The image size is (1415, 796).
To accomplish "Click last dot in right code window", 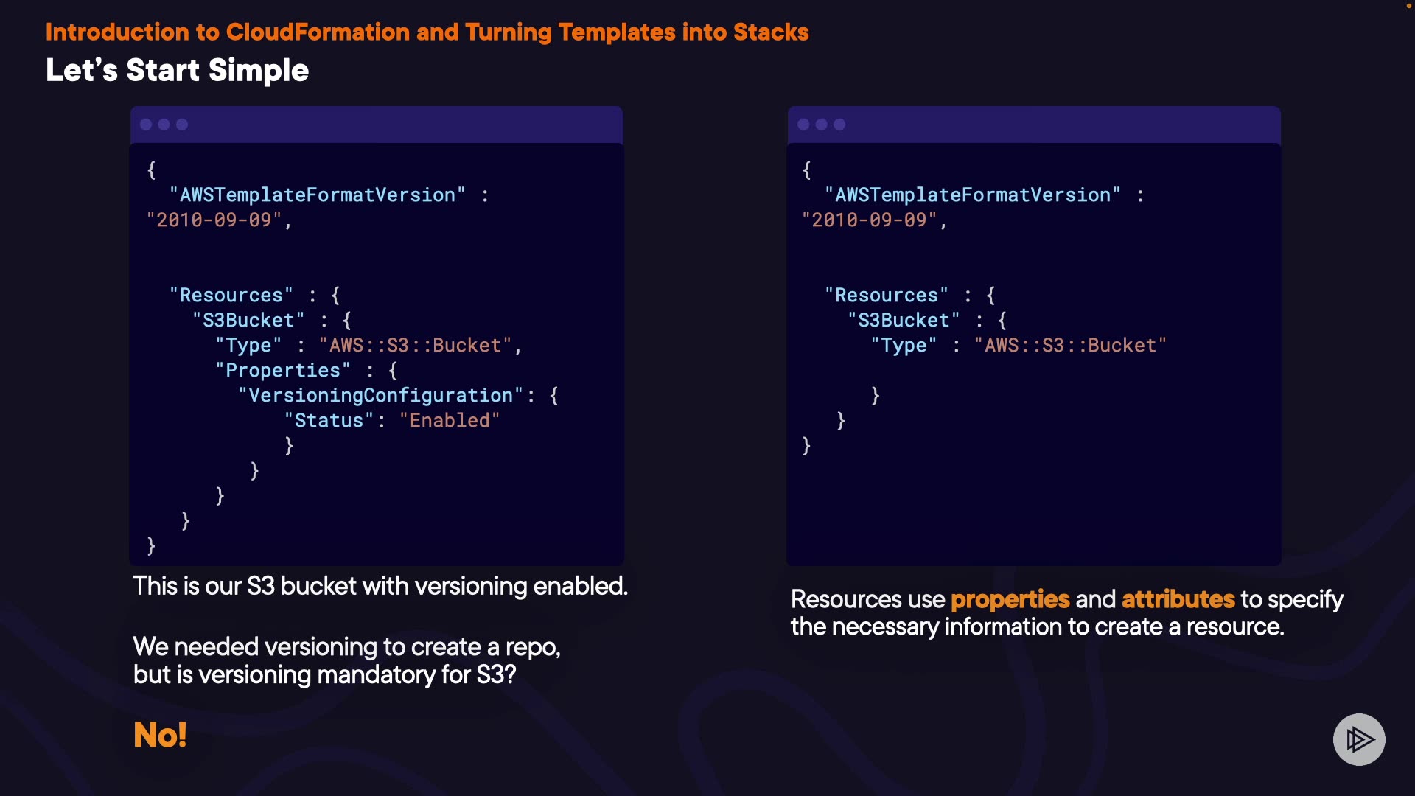I will tap(839, 125).
